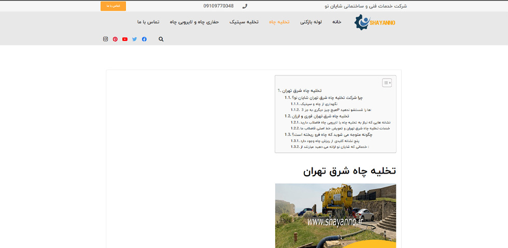Click the تخلیه چاه شرق تهران article heading

click(349, 171)
